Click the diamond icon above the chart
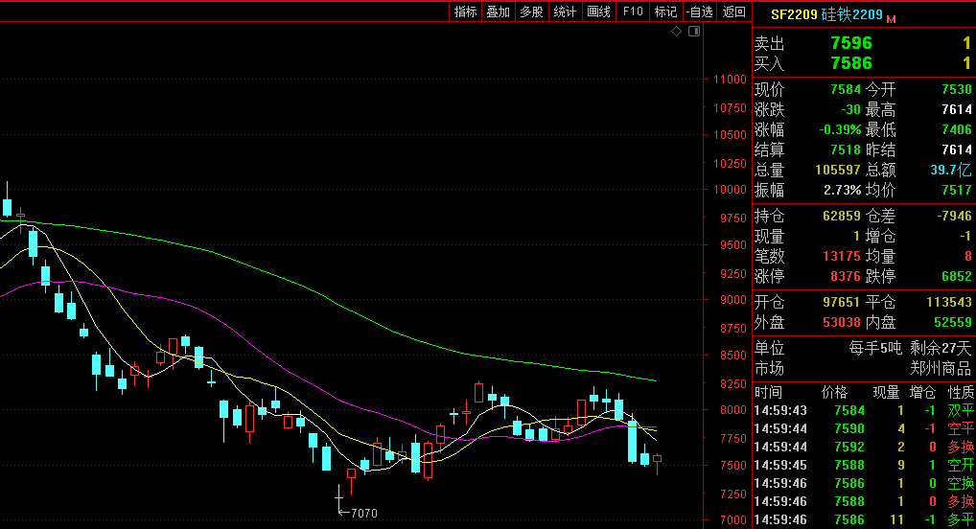The height and width of the screenshot is (529, 976). 676,32
